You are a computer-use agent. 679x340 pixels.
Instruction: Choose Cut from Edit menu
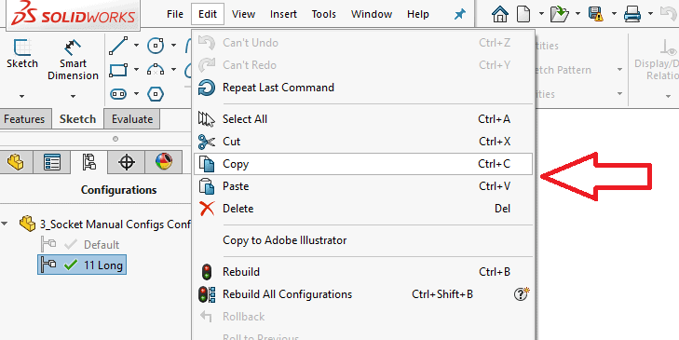point(363,142)
